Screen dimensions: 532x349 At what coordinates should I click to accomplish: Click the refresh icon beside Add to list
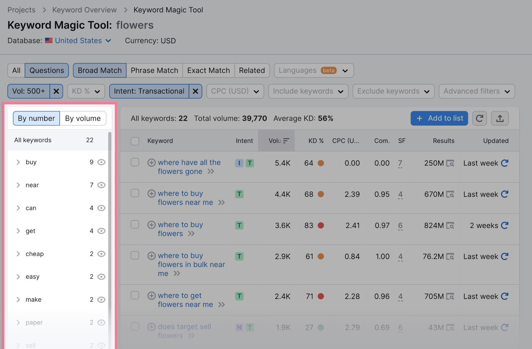click(x=479, y=118)
